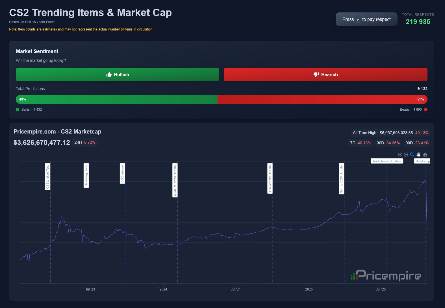This screenshot has height=308, width=445.
Task: Click the $3,626,670,477.12 market cap value
Action: [42, 143]
